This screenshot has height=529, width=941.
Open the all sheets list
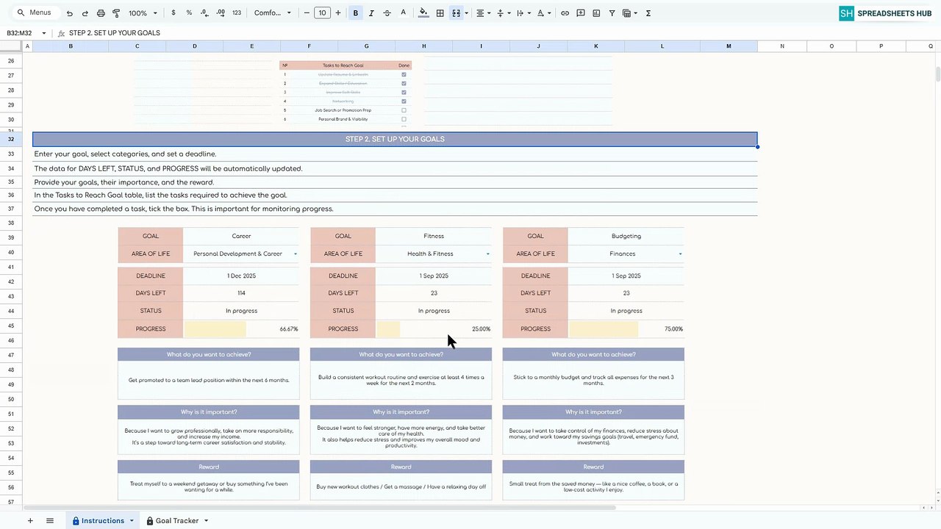coord(50,521)
